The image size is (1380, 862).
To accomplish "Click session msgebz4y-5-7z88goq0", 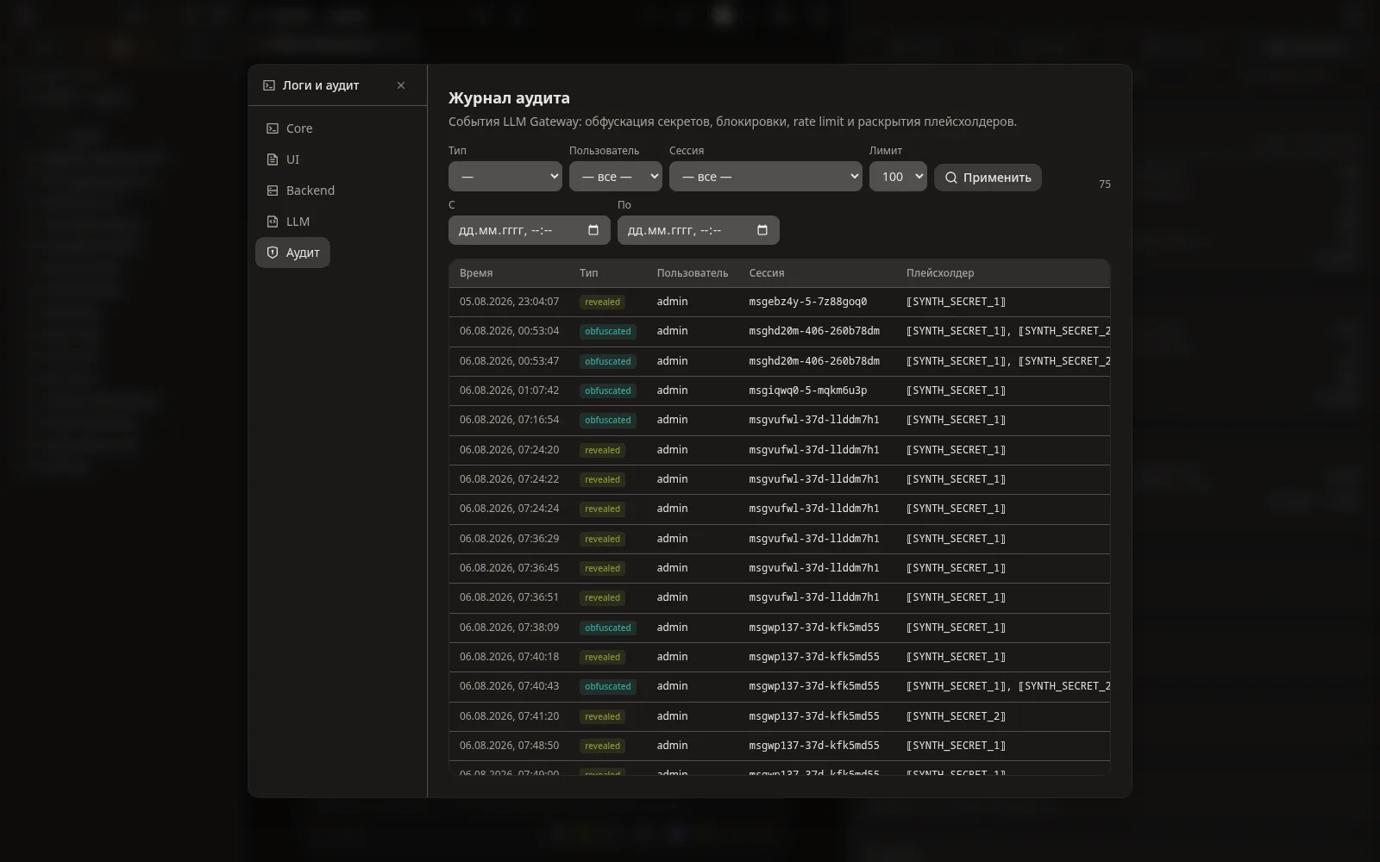I will [808, 302].
